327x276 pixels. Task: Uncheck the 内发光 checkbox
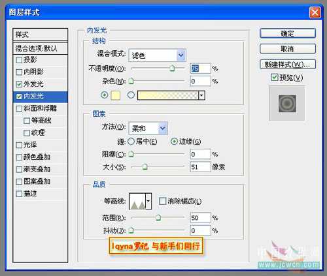(x=19, y=97)
